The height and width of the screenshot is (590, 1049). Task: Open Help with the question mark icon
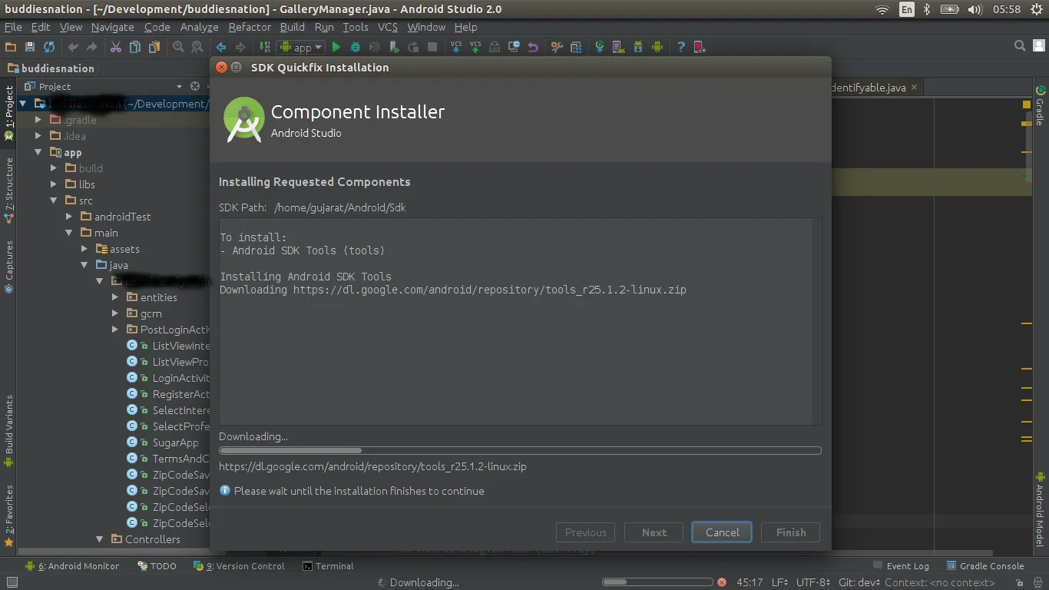[x=681, y=48]
